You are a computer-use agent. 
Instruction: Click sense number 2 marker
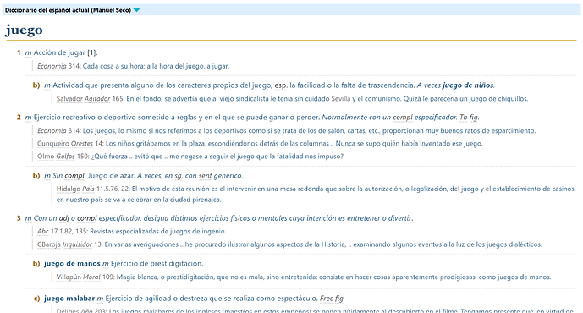pos(19,118)
